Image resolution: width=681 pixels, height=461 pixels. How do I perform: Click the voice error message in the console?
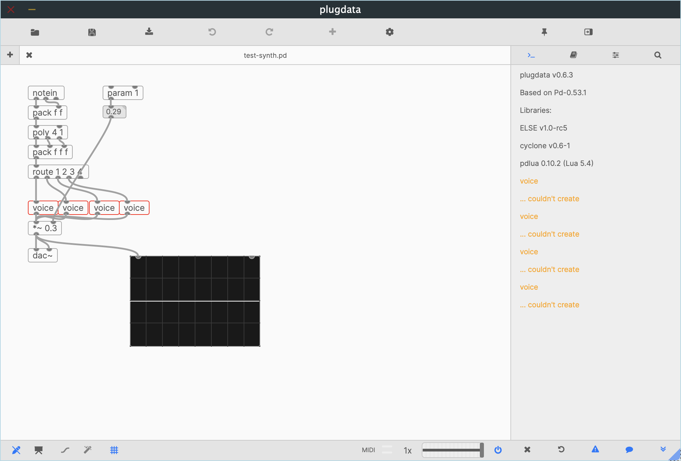click(529, 181)
